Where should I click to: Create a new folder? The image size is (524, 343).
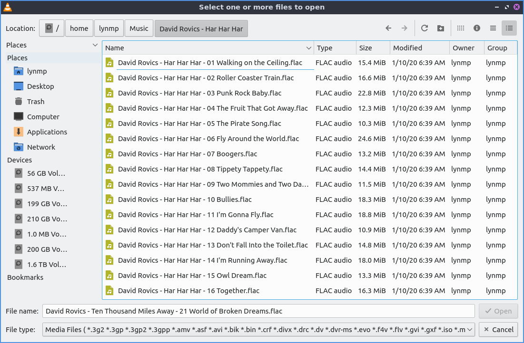[x=441, y=29]
